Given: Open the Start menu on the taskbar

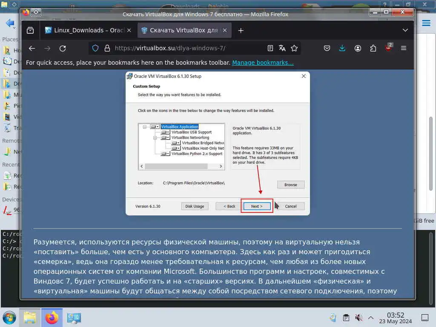Looking at the screenshot, I should pyautogui.click(x=9, y=318).
